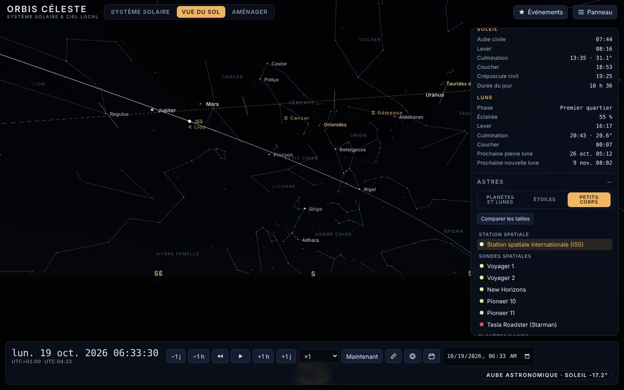The height and width of the screenshot is (390, 624).
Task: Pick Pioneer 11 in the list
Action: coord(545,313)
